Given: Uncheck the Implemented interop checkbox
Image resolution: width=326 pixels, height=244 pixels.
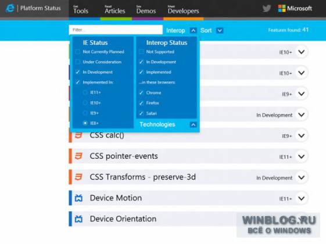Looking at the screenshot, I should click(141, 72).
